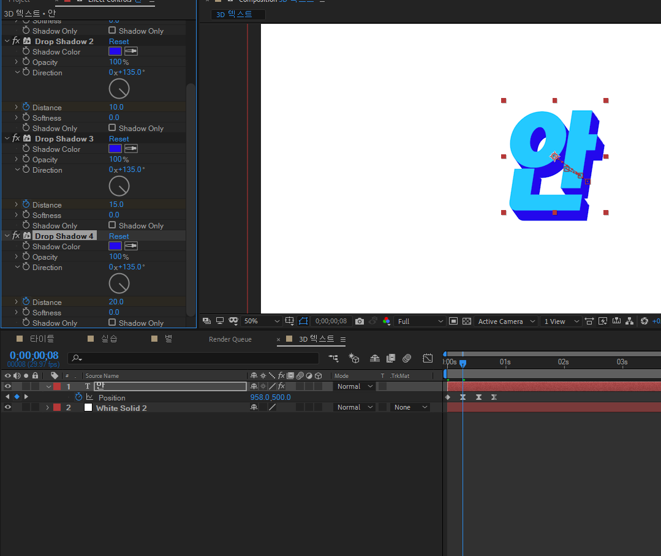The image size is (661, 556).
Task: Toggle the transparency grid icon
Action: 467,321
